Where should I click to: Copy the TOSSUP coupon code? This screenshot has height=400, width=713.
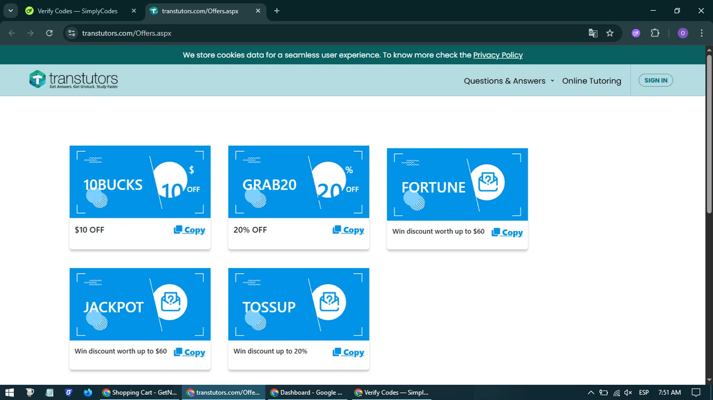[x=348, y=353]
